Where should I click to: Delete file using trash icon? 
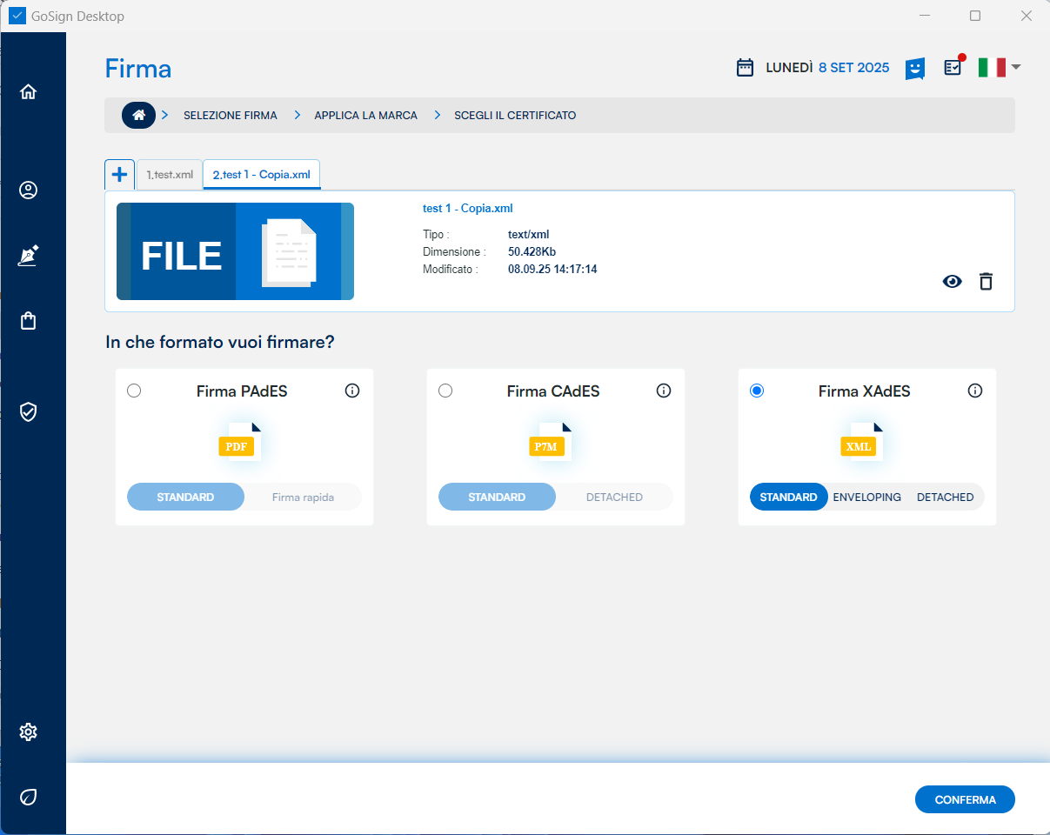[x=986, y=281]
